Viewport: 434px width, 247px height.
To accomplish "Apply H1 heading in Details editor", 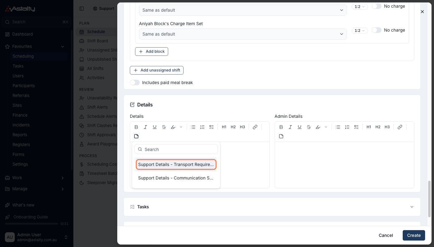I will tap(224, 127).
